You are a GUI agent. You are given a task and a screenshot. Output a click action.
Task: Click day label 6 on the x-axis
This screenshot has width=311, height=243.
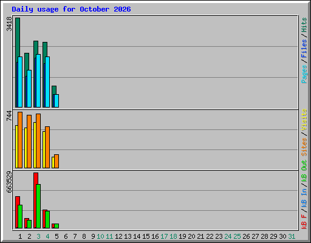tap(66, 236)
